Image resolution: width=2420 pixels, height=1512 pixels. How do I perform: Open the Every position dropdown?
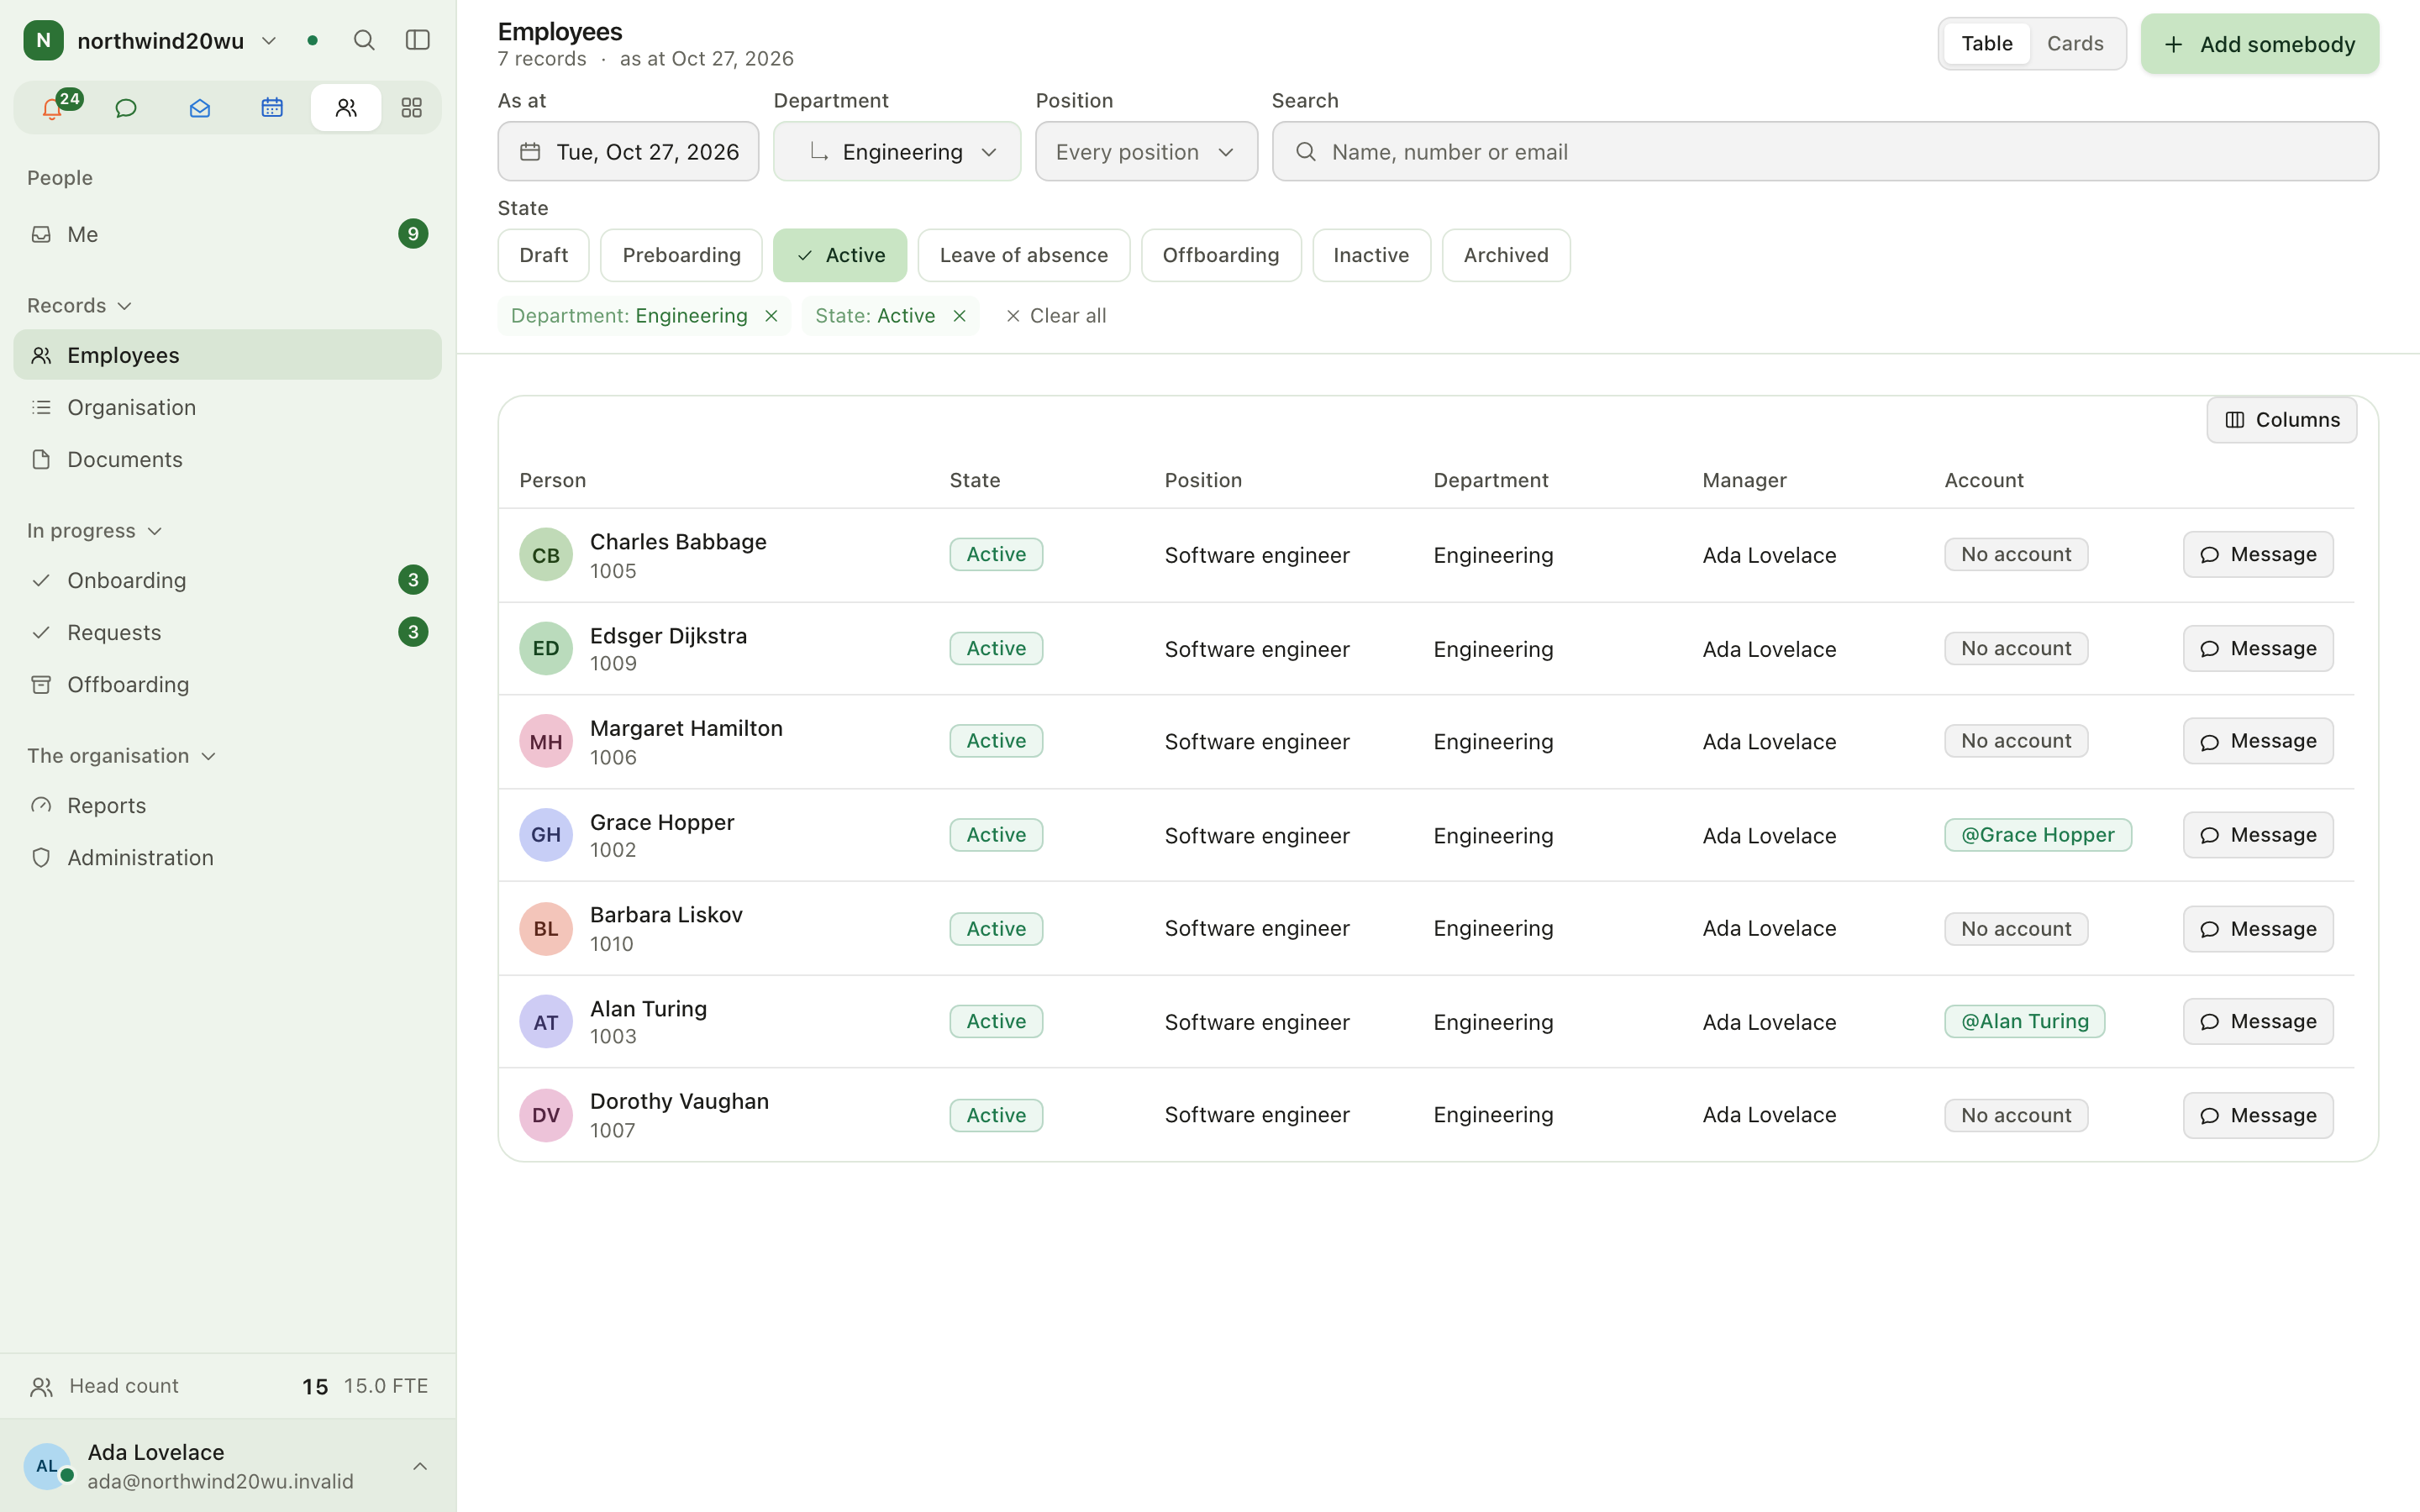(1146, 151)
